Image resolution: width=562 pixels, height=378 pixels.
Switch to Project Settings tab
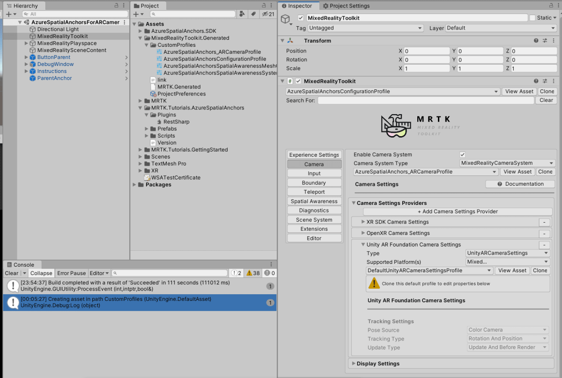[x=346, y=6]
